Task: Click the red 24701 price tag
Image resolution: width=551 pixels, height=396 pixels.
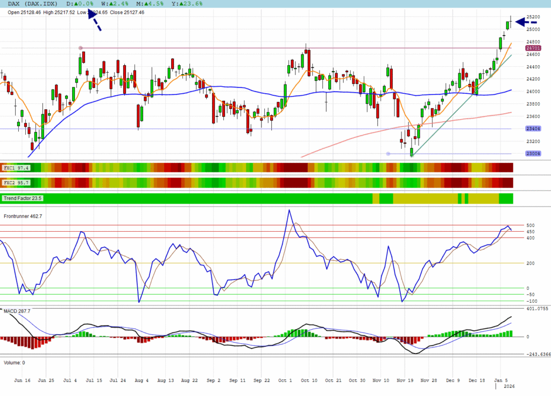Action: click(x=534, y=48)
